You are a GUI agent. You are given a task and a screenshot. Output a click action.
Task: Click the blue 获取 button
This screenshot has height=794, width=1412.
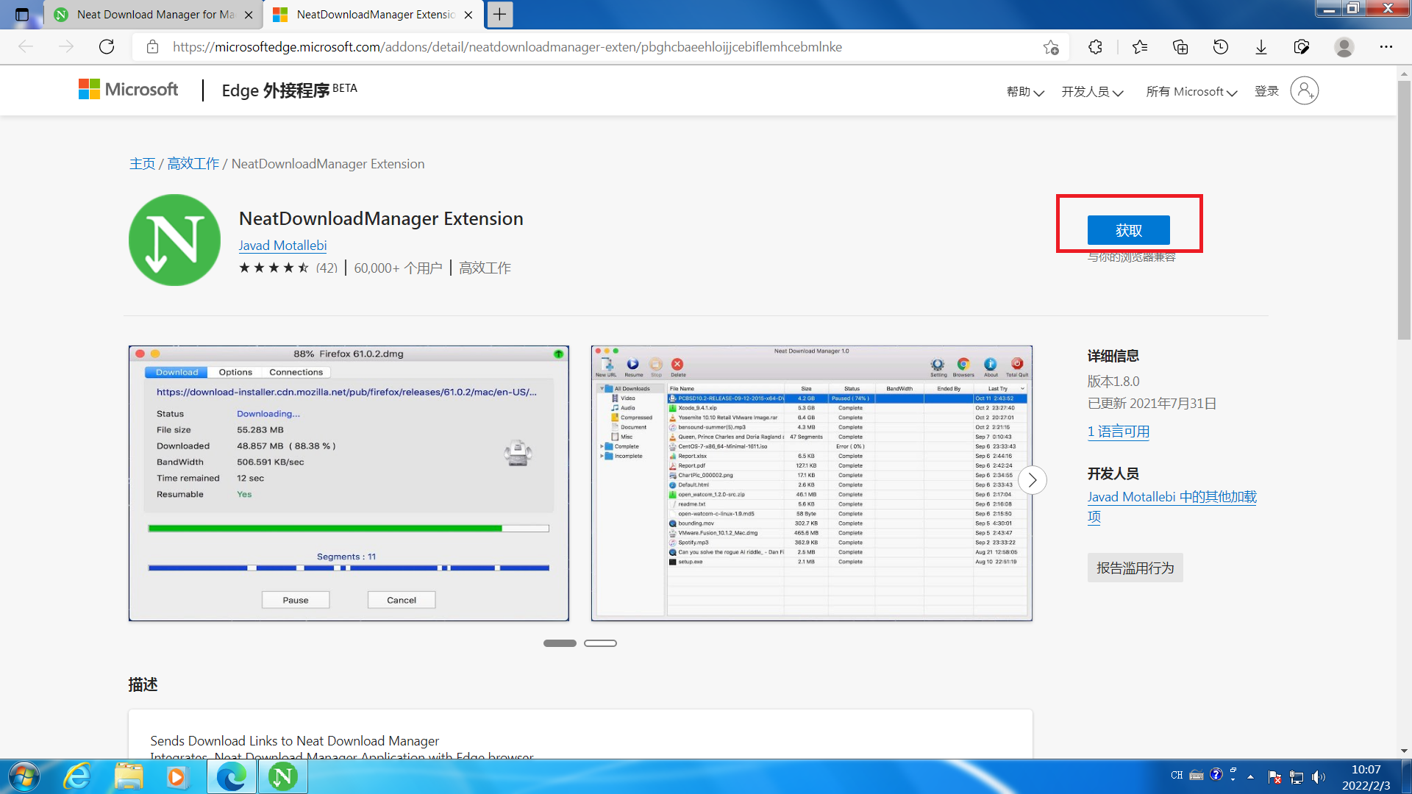(1128, 230)
